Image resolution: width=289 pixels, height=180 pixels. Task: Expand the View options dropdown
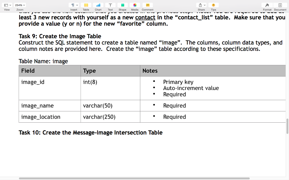point(7,5)
